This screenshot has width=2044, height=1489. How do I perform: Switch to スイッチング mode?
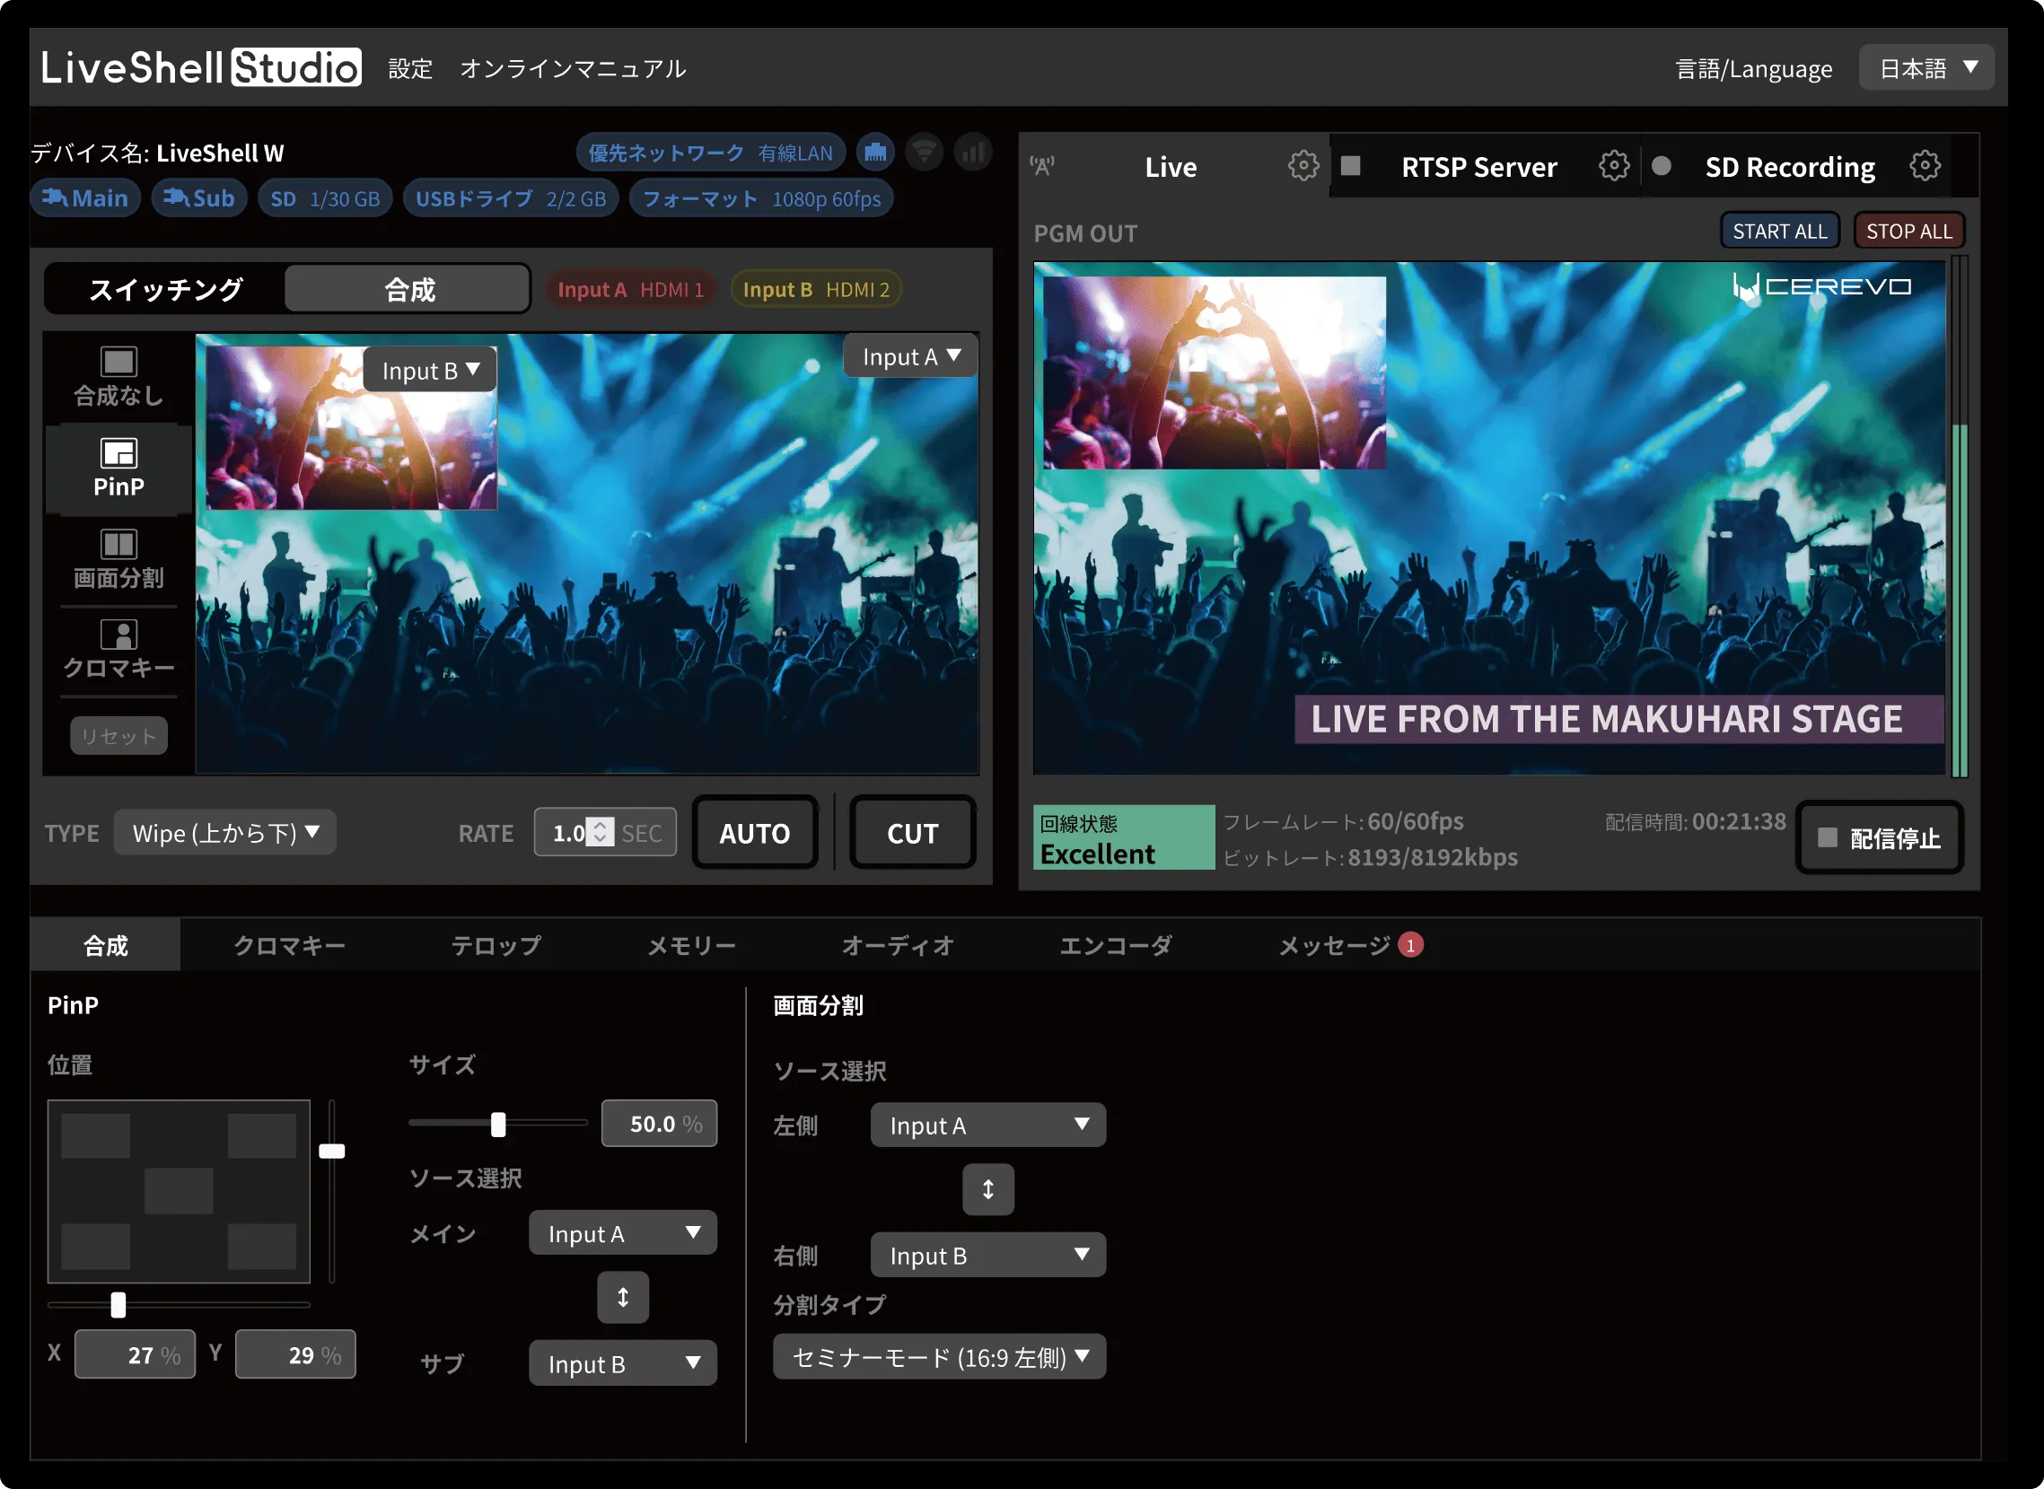[166, 289]
